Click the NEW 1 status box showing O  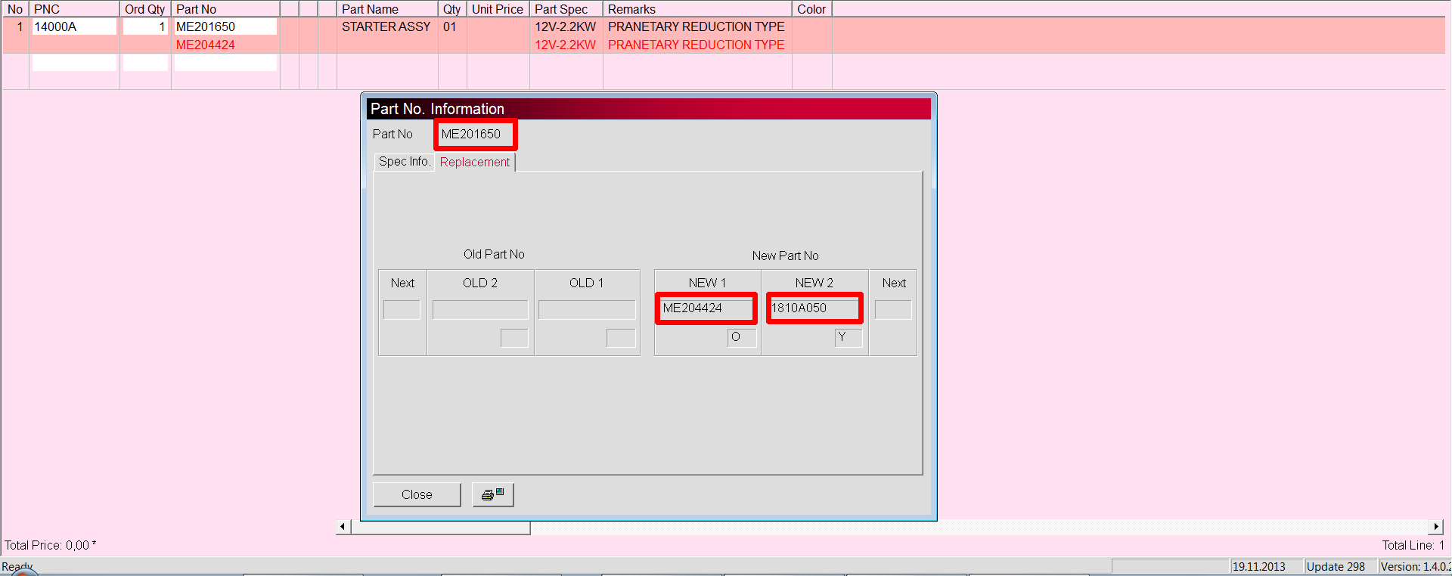(x=742, y=337)
